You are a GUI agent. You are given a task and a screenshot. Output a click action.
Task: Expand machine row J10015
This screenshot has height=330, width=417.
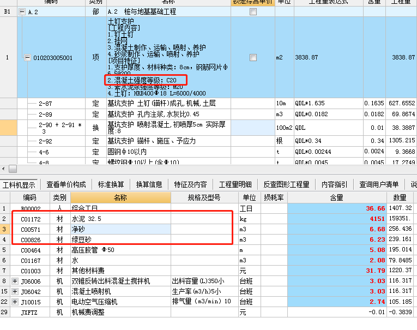click(15, 302)
